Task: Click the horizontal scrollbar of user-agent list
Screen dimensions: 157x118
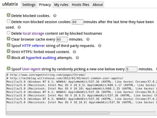Action: tap(58, 113)
